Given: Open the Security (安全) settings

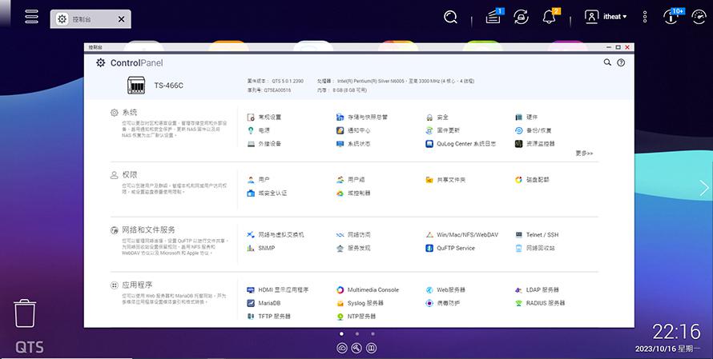Looking at the screenshot, I should pos(437,117).
